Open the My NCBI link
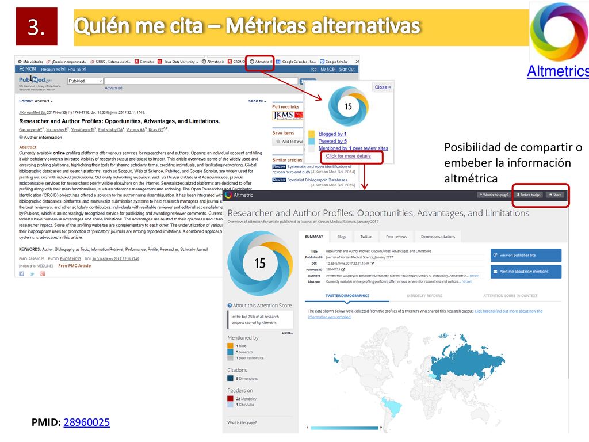This screenshot has height=442, width=589. [x=327, y=69]
